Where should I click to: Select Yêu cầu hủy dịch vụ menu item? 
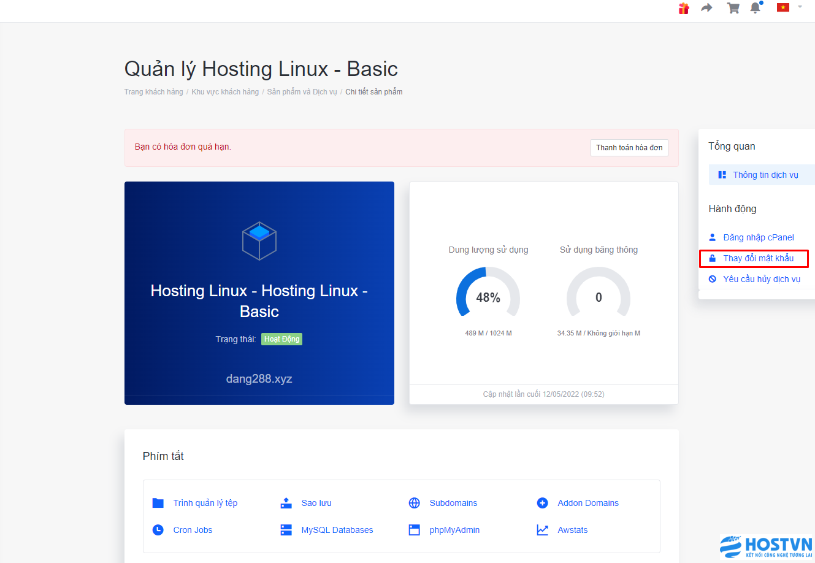click(x=761, y=279)
